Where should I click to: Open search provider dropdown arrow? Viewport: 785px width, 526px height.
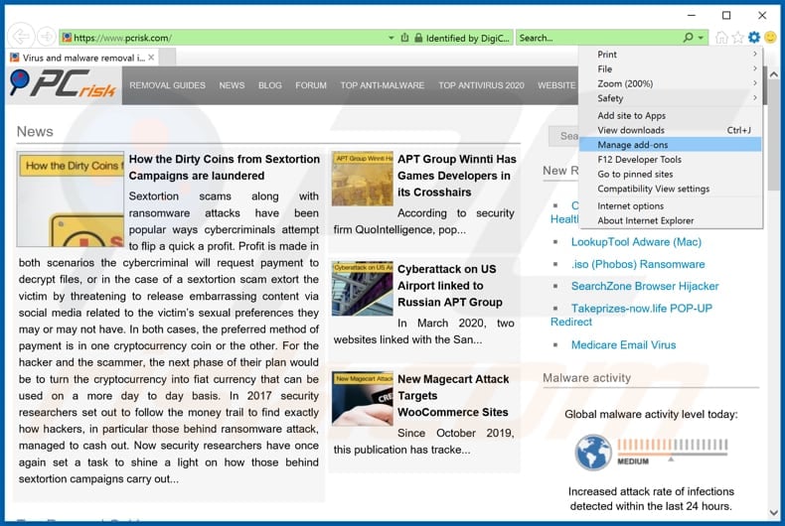click(701, 38)
